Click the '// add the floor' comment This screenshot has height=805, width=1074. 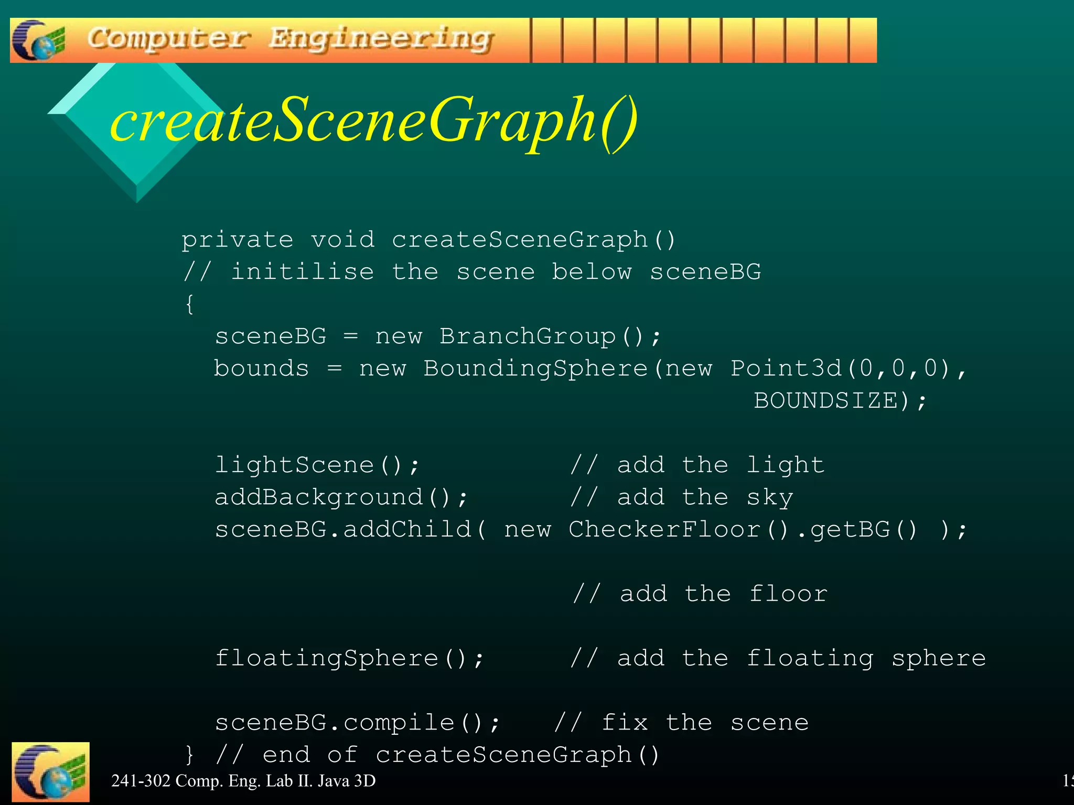click(x=700, y=594)
